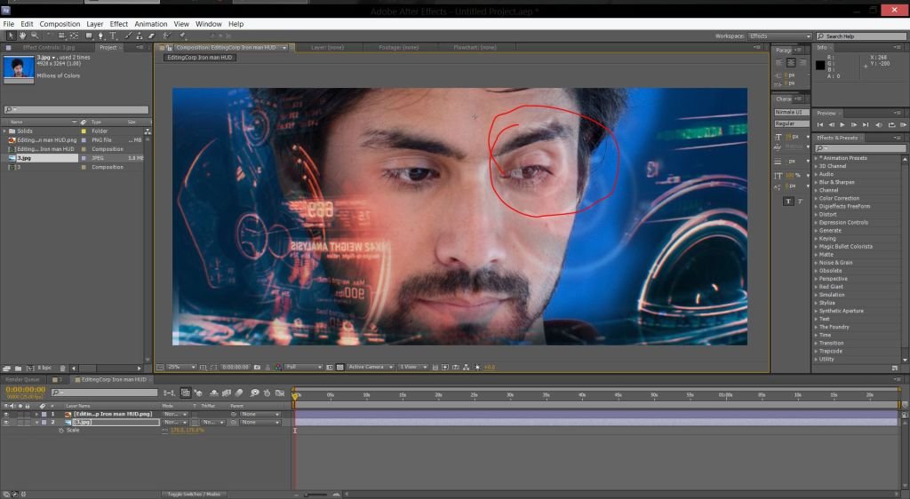Select the Zoom magnifier tool

[35, 36]
